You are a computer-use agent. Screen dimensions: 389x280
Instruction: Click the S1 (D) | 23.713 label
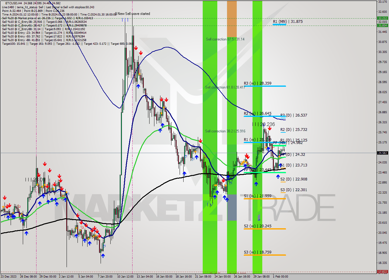[294, 165]
